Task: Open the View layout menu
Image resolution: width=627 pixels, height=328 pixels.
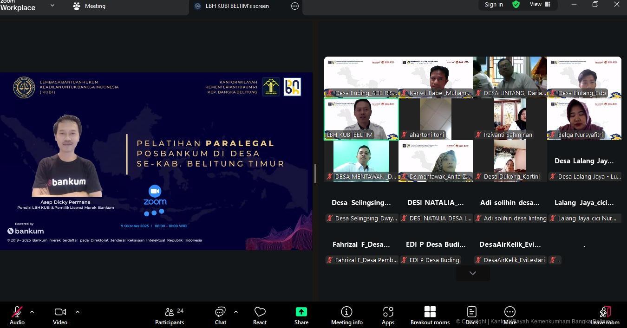Action: 540,5
